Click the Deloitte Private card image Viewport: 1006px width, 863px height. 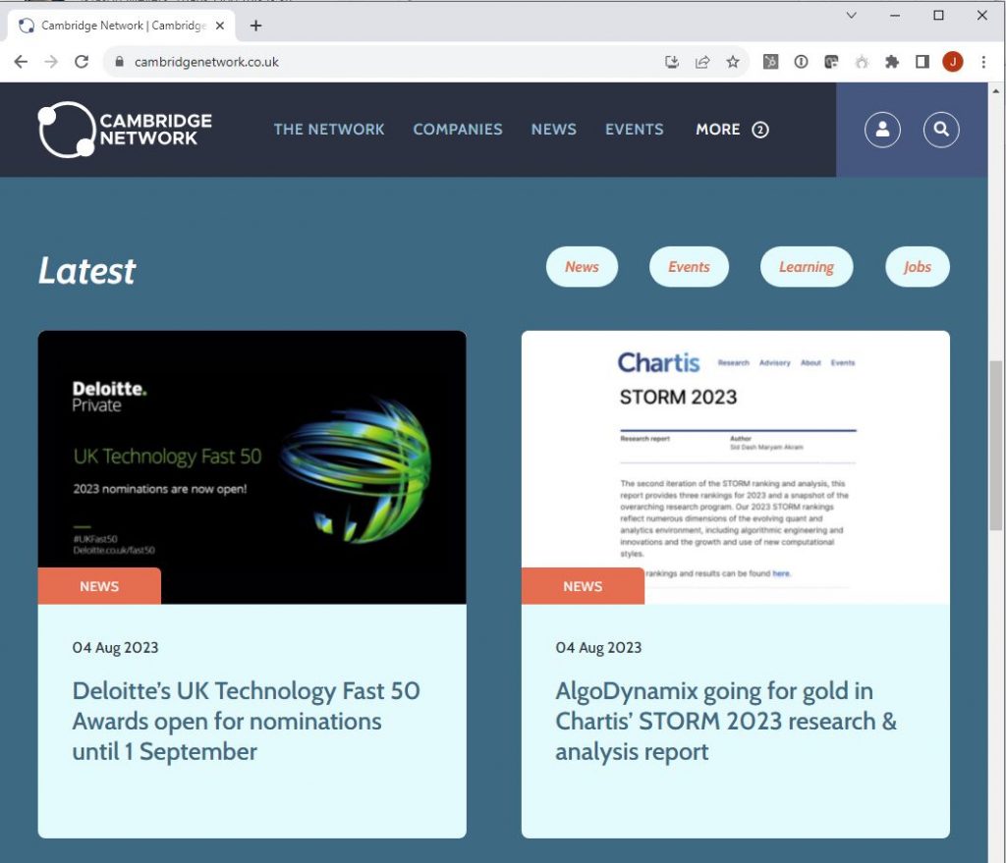tap(252, 467)
